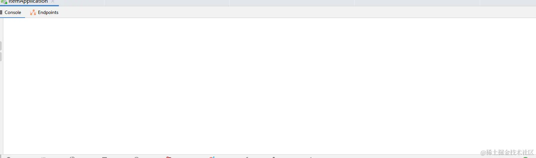Viewport: 536px width, 158px height.
Task: Switch to the Console tab
Action: coord(13,12)
